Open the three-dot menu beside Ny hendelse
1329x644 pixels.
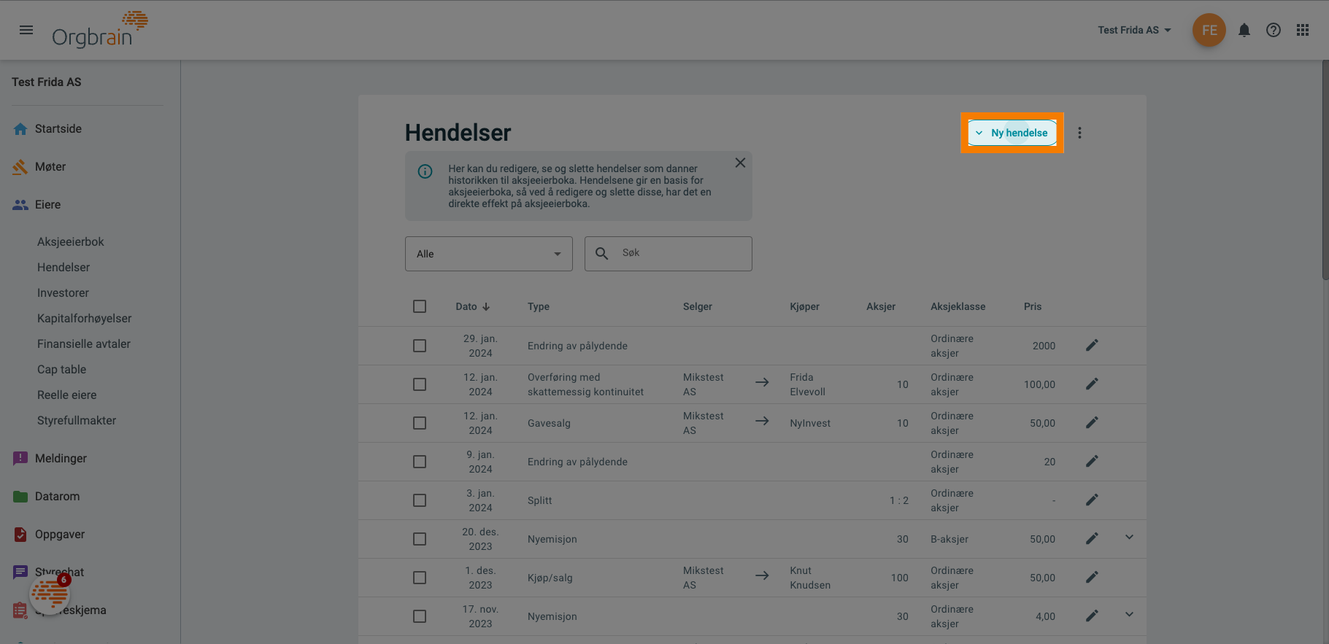pos(1079,133)
